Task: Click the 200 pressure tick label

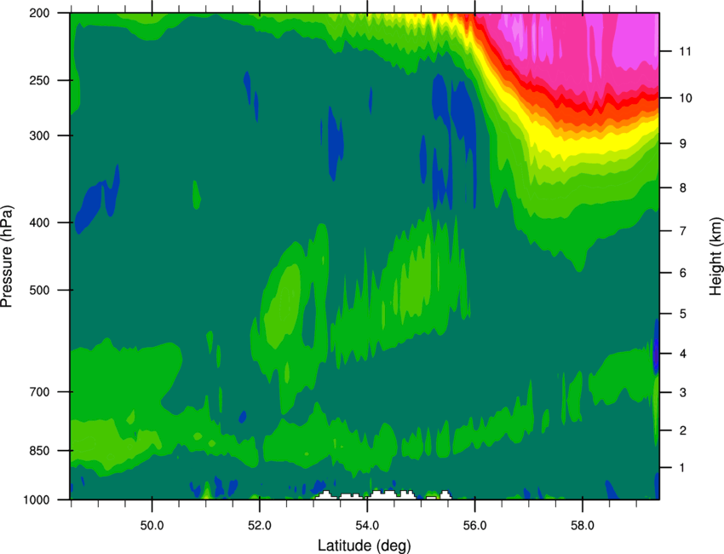Action: click(39, 13)
